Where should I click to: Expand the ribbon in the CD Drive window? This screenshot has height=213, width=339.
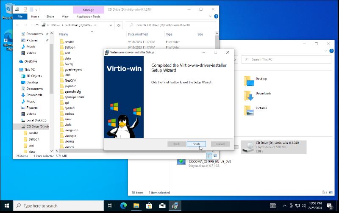[x=210, y=17]
